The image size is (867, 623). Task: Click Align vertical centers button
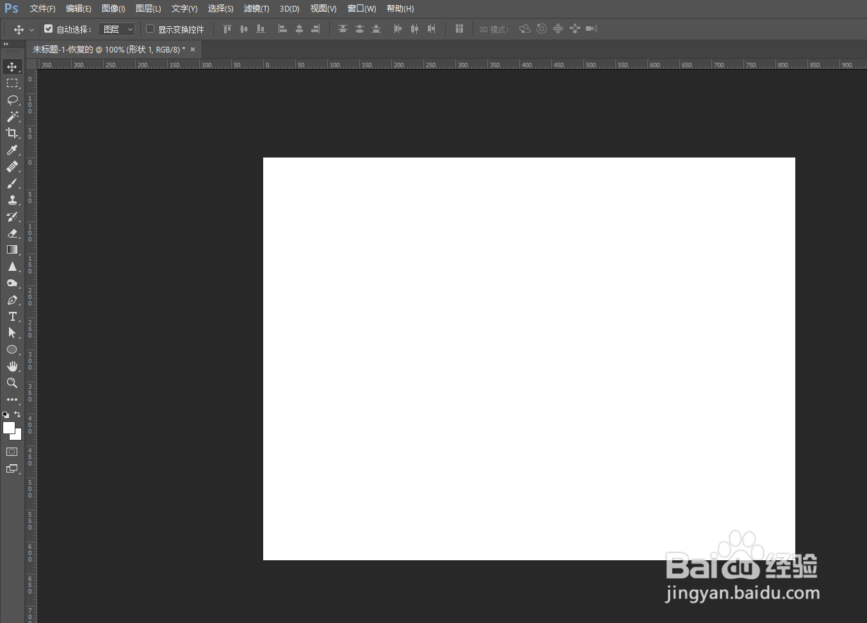tap(244, 29)
